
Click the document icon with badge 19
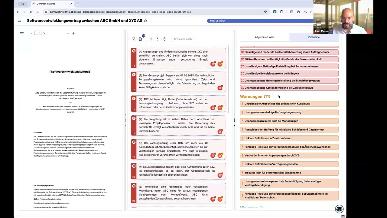141,39
